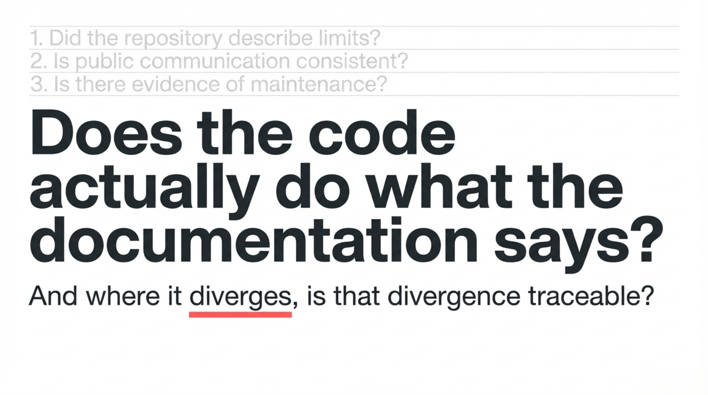This screenshot has height=395, width=708.
Task: Click the divider line above item 2
Action: 347,49
